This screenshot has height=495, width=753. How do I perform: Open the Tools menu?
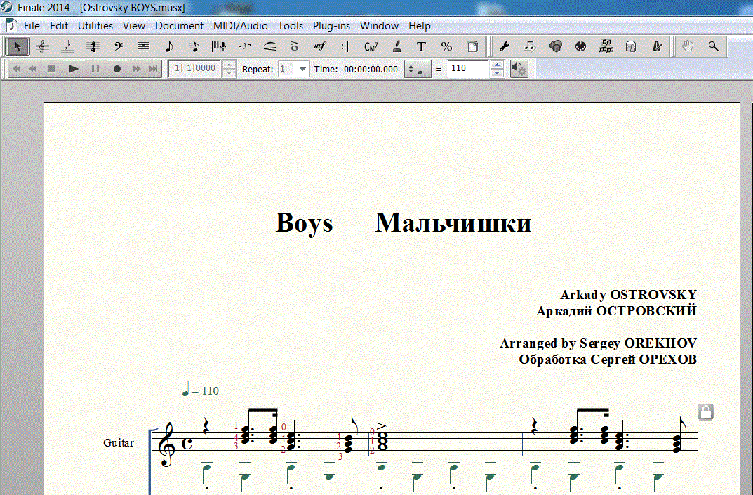click(291, 26)
